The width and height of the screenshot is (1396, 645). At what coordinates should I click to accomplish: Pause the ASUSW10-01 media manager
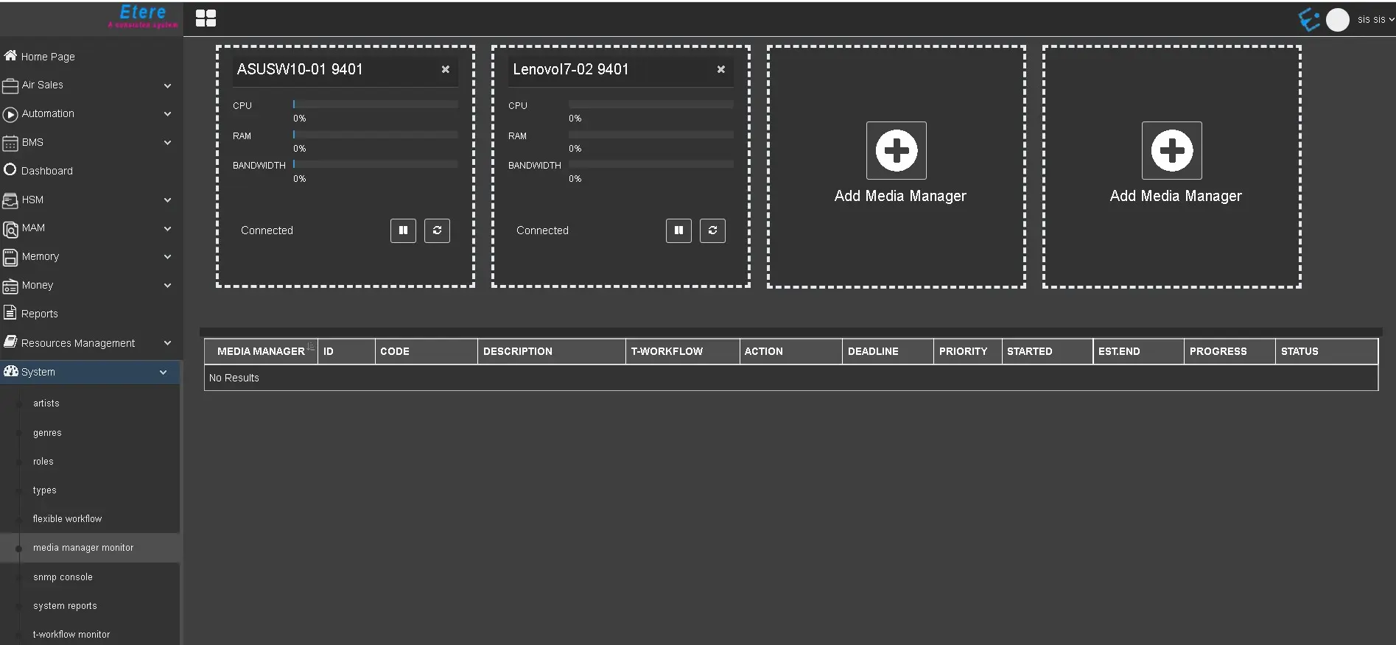pyautogui.click(x=403, y=230)
